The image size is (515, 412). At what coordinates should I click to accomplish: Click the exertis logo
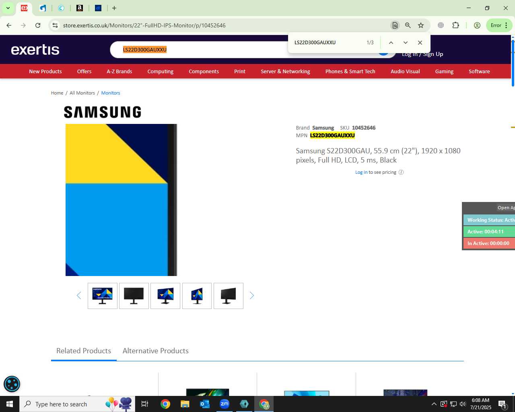35,49
